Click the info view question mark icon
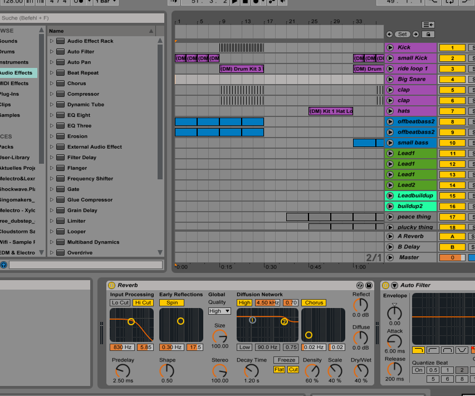 coord(4,265)
